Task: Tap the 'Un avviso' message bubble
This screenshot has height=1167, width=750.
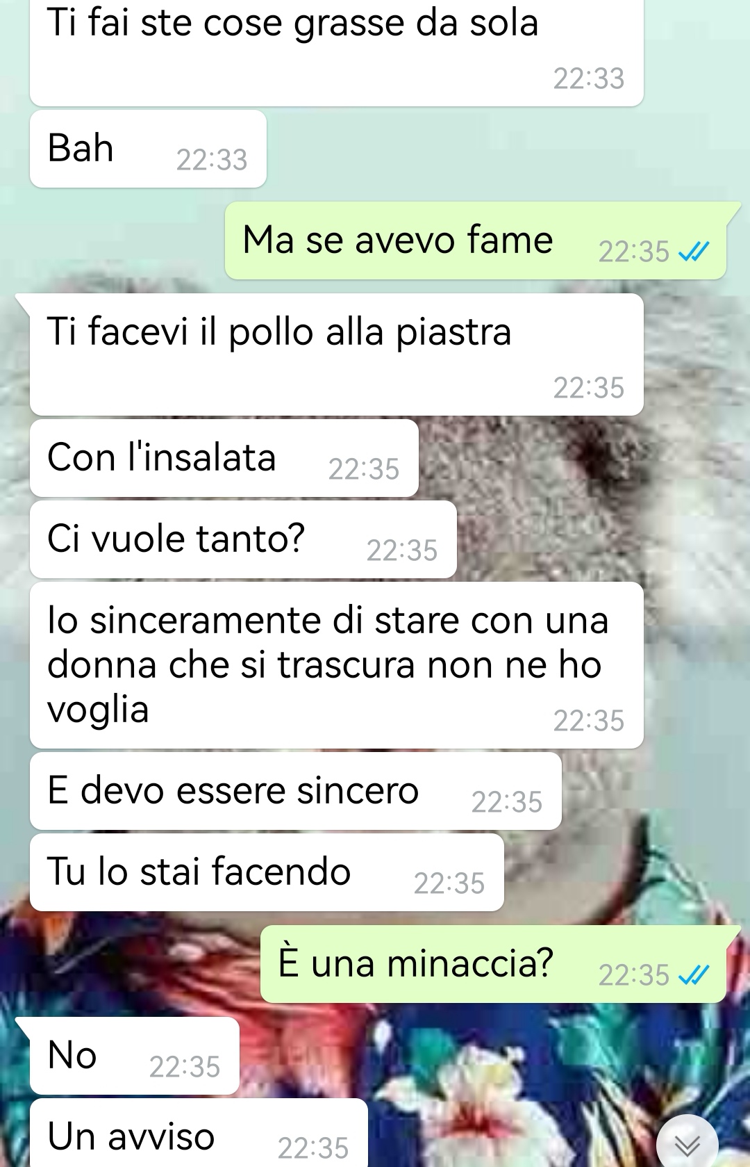Action: pyautogui.click(x=199, y=1133)
